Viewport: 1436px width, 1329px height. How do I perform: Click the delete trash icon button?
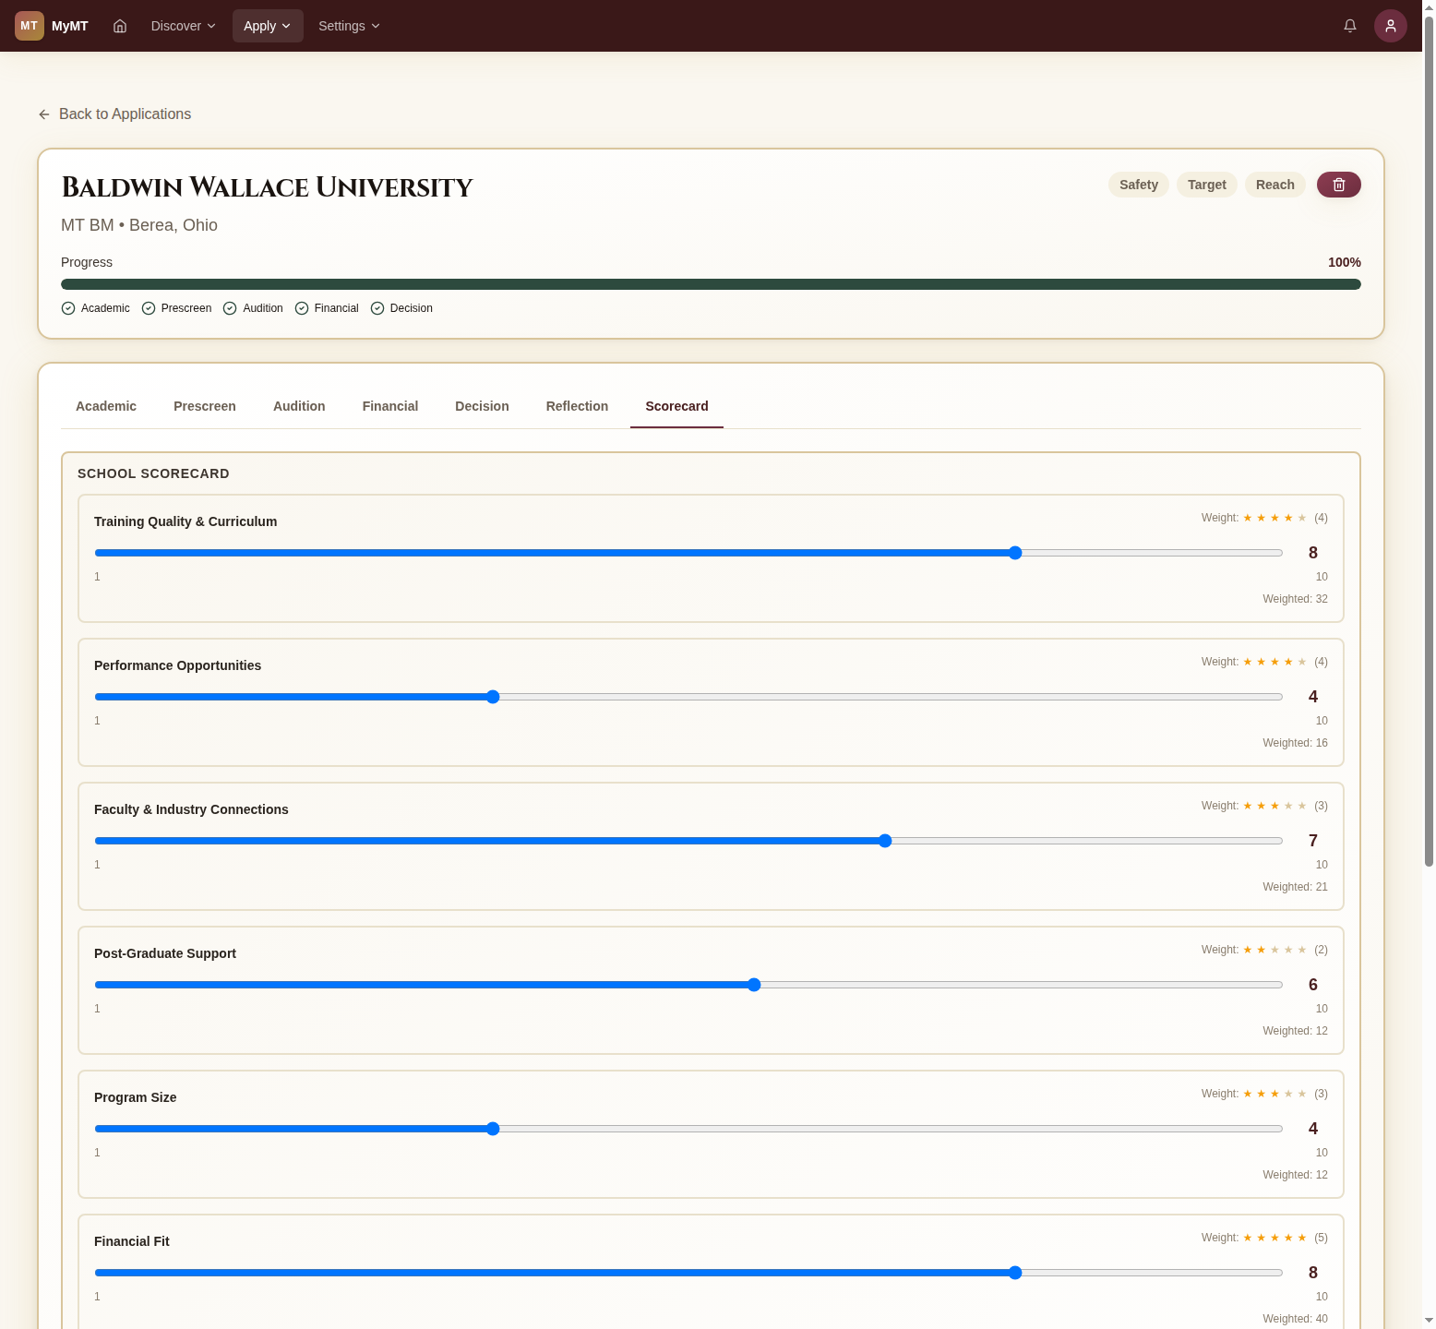[x=1338, y=185]
